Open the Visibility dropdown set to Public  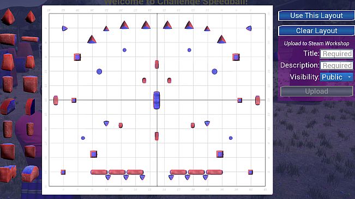(336, 77)
